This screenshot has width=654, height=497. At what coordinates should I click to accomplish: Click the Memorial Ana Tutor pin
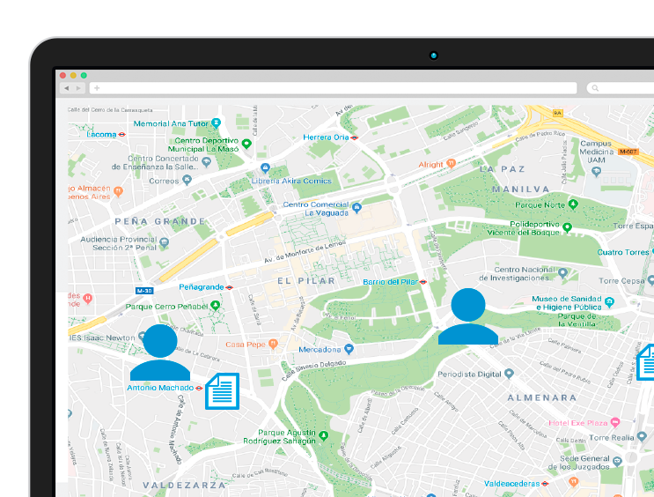216,122
